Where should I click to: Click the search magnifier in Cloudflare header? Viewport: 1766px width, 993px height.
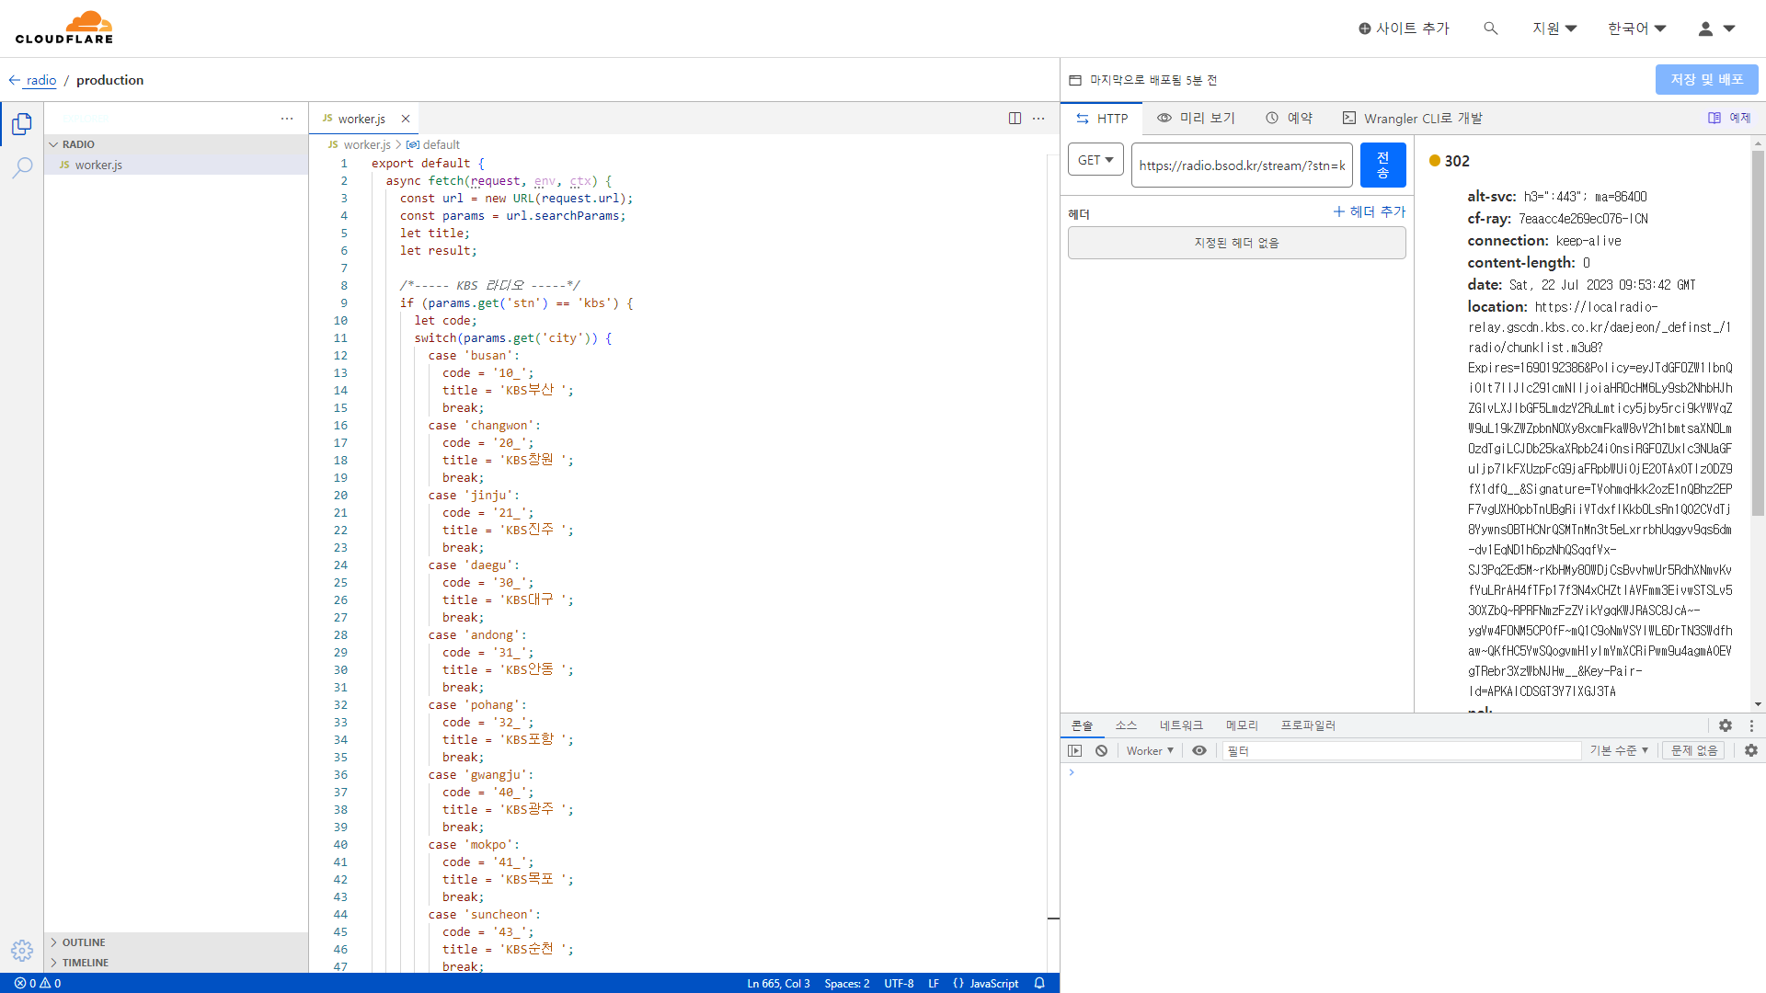pyautogui.click(x=1490, y=29)
